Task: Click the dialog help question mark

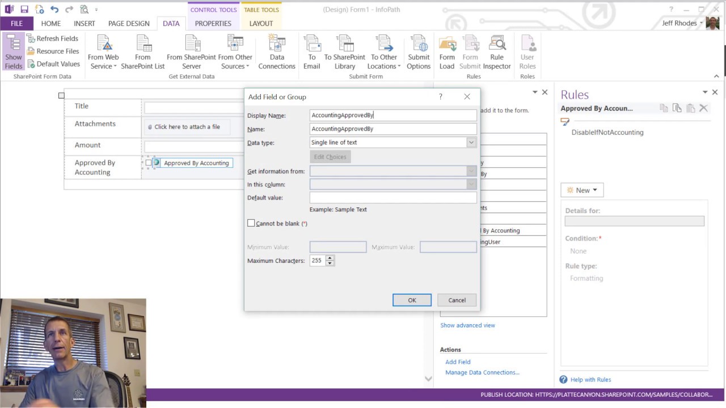Action: point(441,97)
